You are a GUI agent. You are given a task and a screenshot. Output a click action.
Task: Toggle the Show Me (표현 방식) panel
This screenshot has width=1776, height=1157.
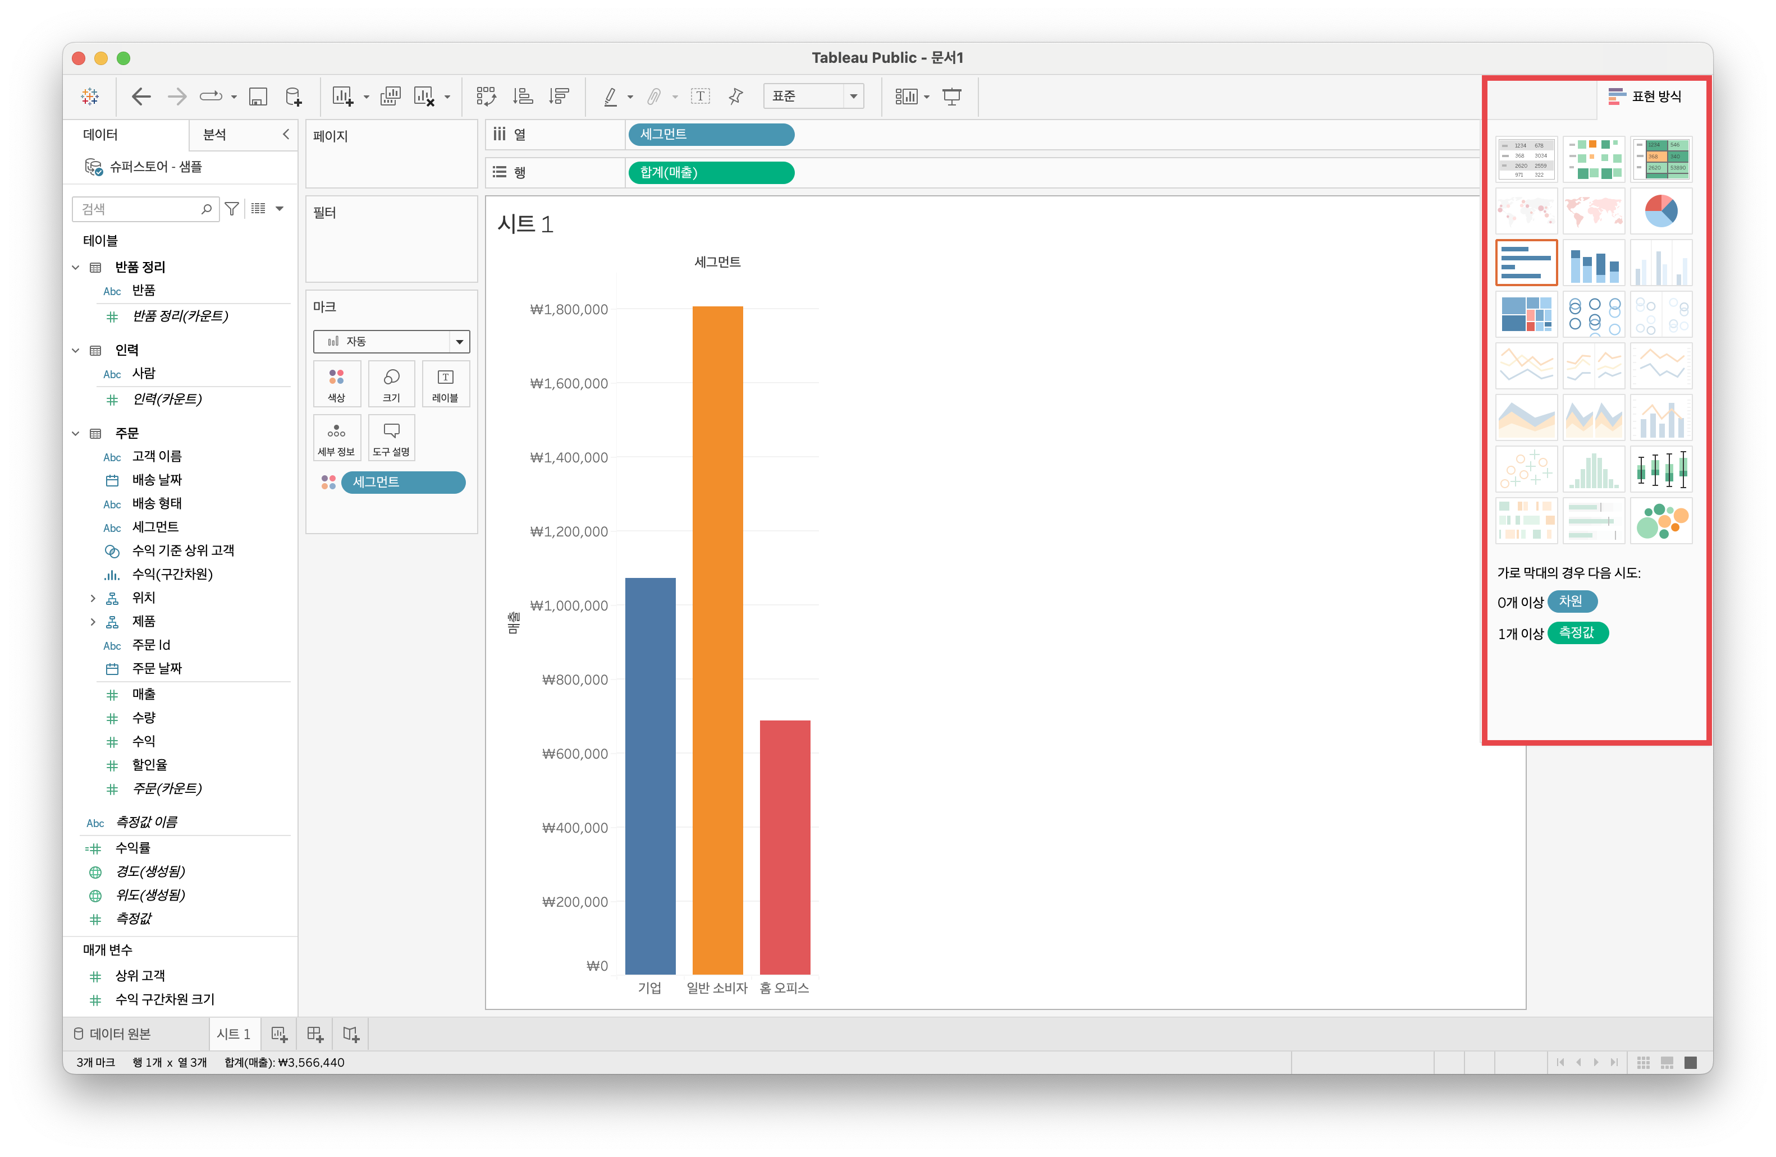click(1645, 97)
